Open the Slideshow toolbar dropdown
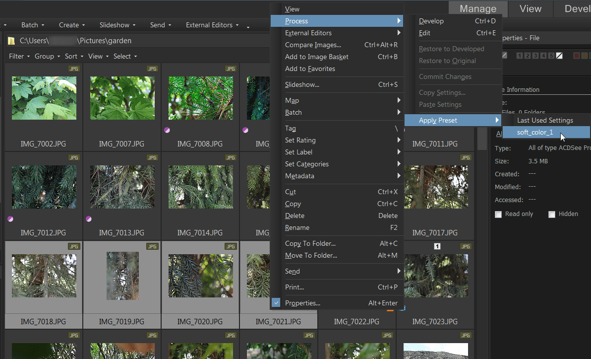The width and height of the screenshot is (591, 359). tap(117, 25)
